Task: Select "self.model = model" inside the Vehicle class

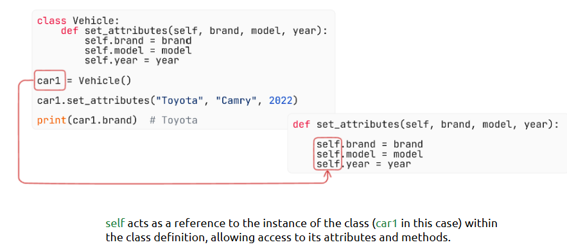Action: tap(138, 51)
